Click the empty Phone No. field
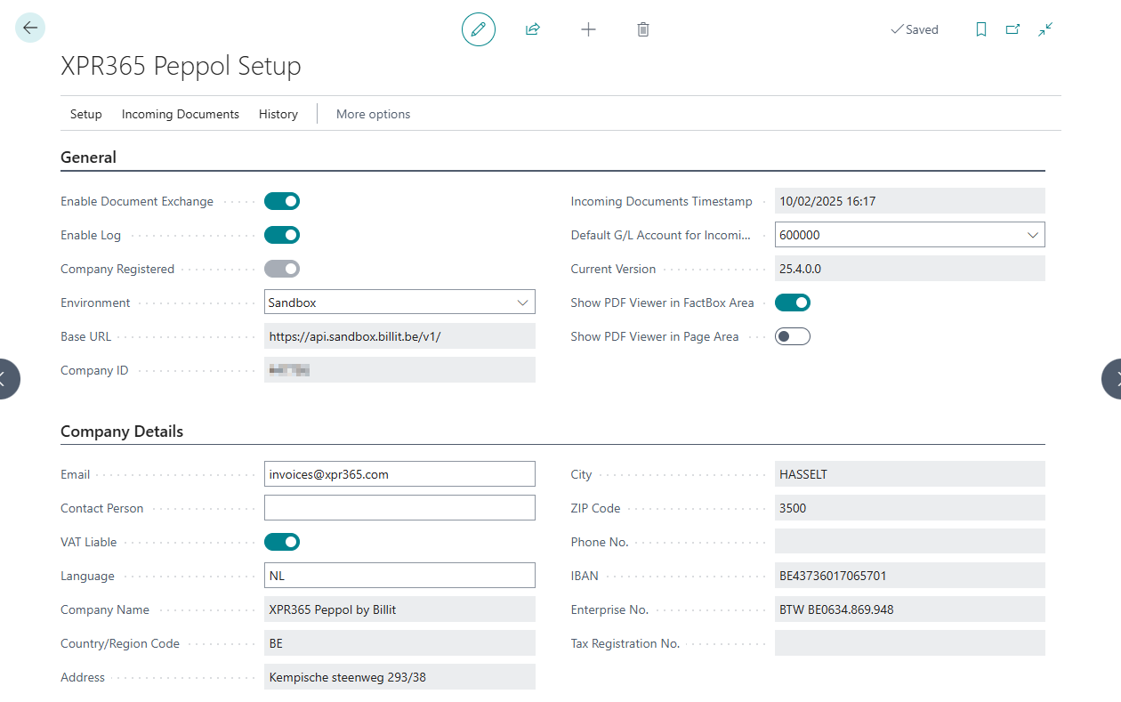1121x702 pixels. point(909,542)
